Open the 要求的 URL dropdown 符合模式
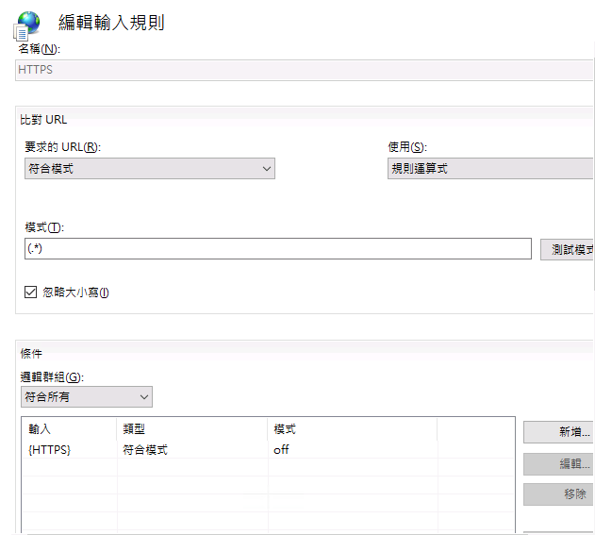 point(150,169)
